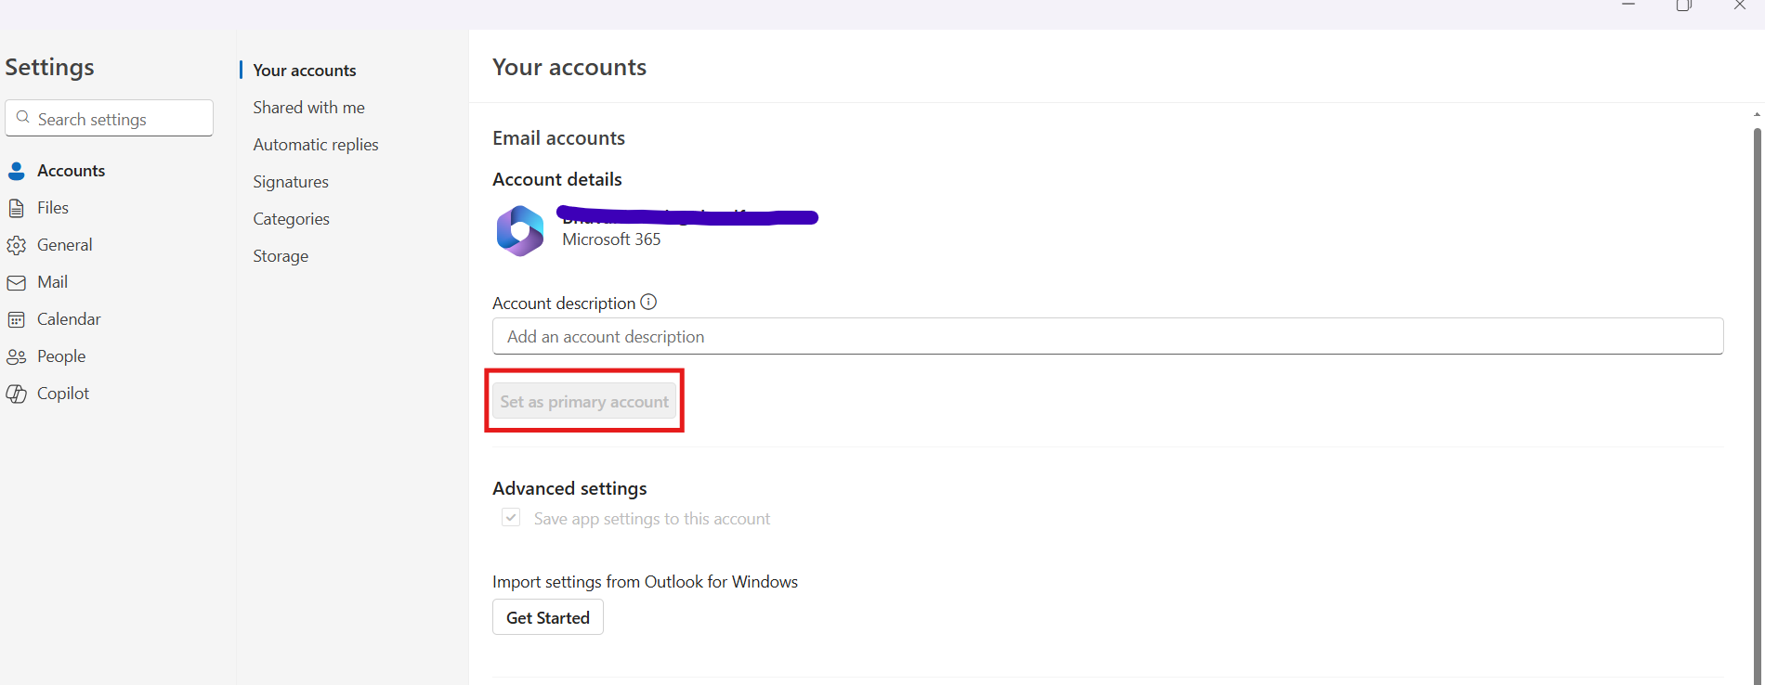Viewport: 1765px width, 685px height.
Task: Select the Categories settings item
Action: pyautogui.click(x=292, y=219)
